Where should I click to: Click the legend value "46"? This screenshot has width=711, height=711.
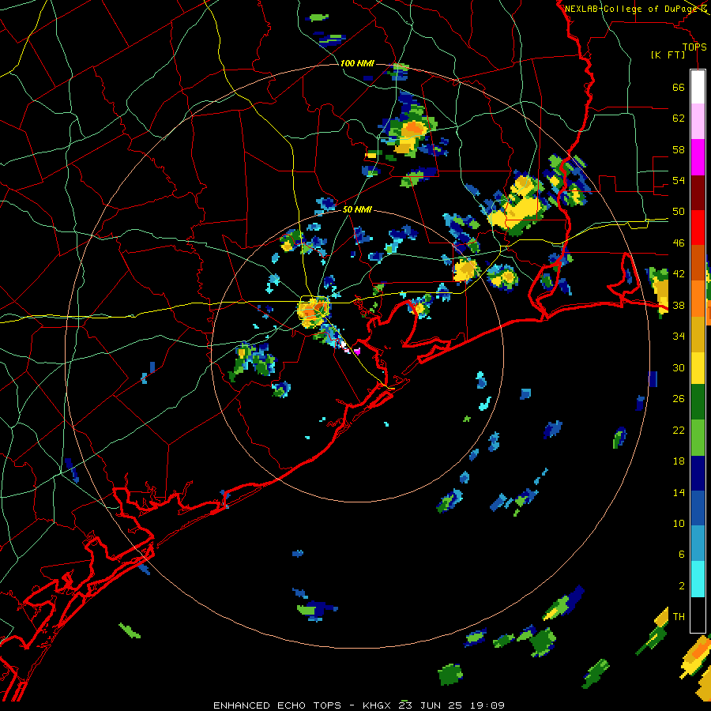coord(679,243)
